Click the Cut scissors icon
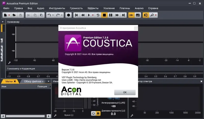The image size is (204, 119). click(x=29, y=15)
